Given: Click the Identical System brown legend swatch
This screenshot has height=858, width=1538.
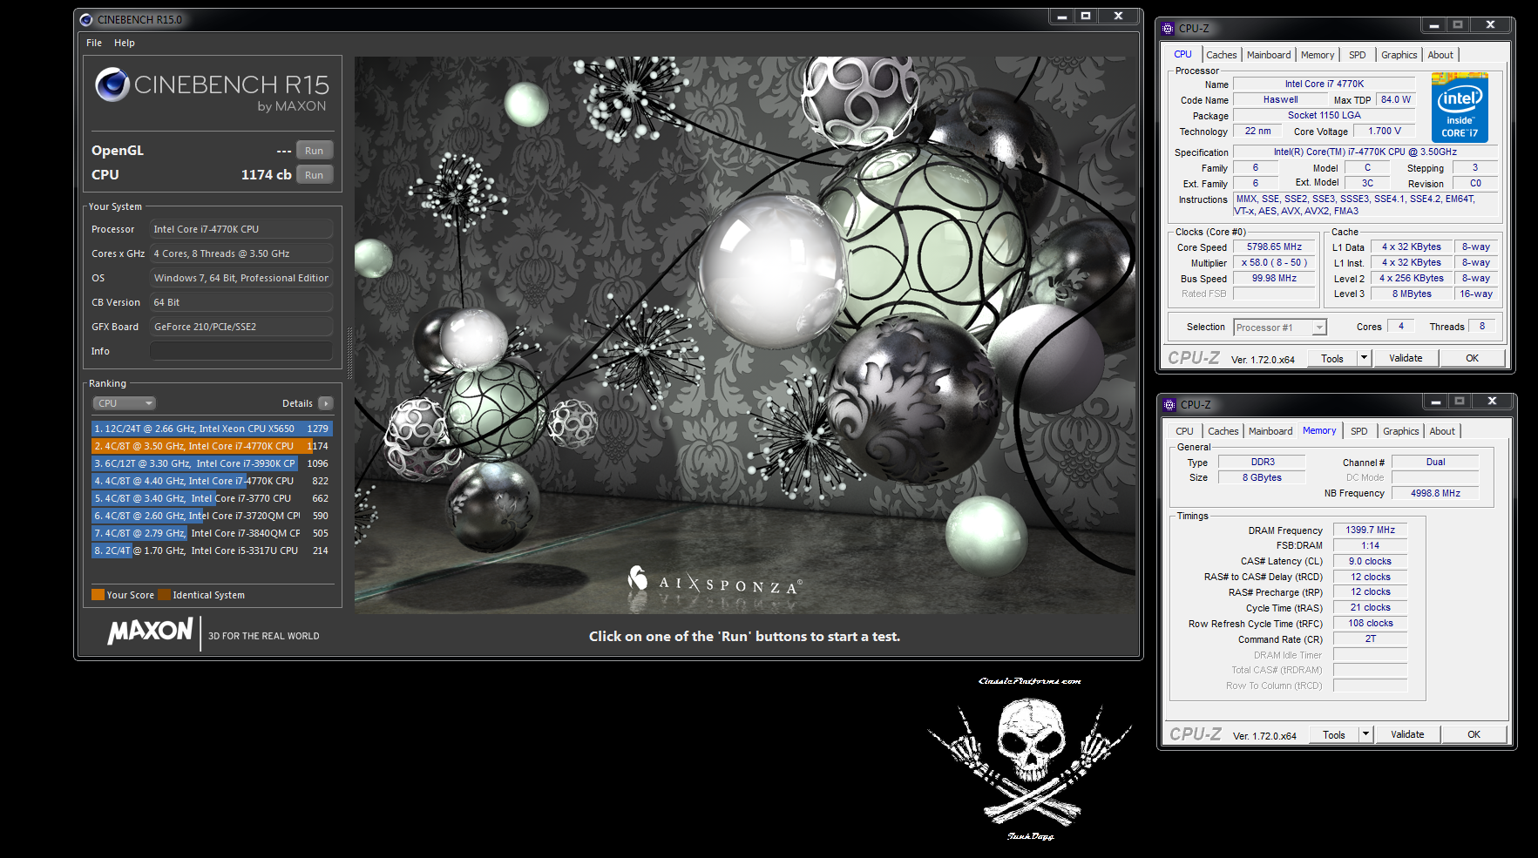Looking at the screenshot, I should (x=164, y=595).
